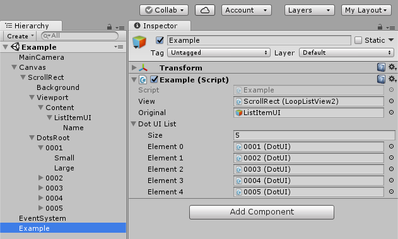Open the Create dropdown in Hierarchy
Image resolution: width=398 pixels, height=239 pixels.
tap(20, 36)
